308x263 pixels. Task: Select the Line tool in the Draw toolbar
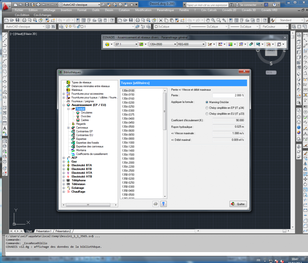[5, 35]
